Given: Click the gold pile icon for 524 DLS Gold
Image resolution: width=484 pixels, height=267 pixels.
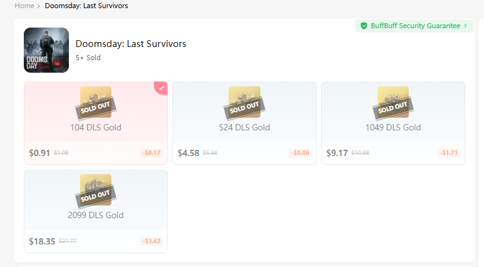Looking at the screenshot, I should [244, 103].
